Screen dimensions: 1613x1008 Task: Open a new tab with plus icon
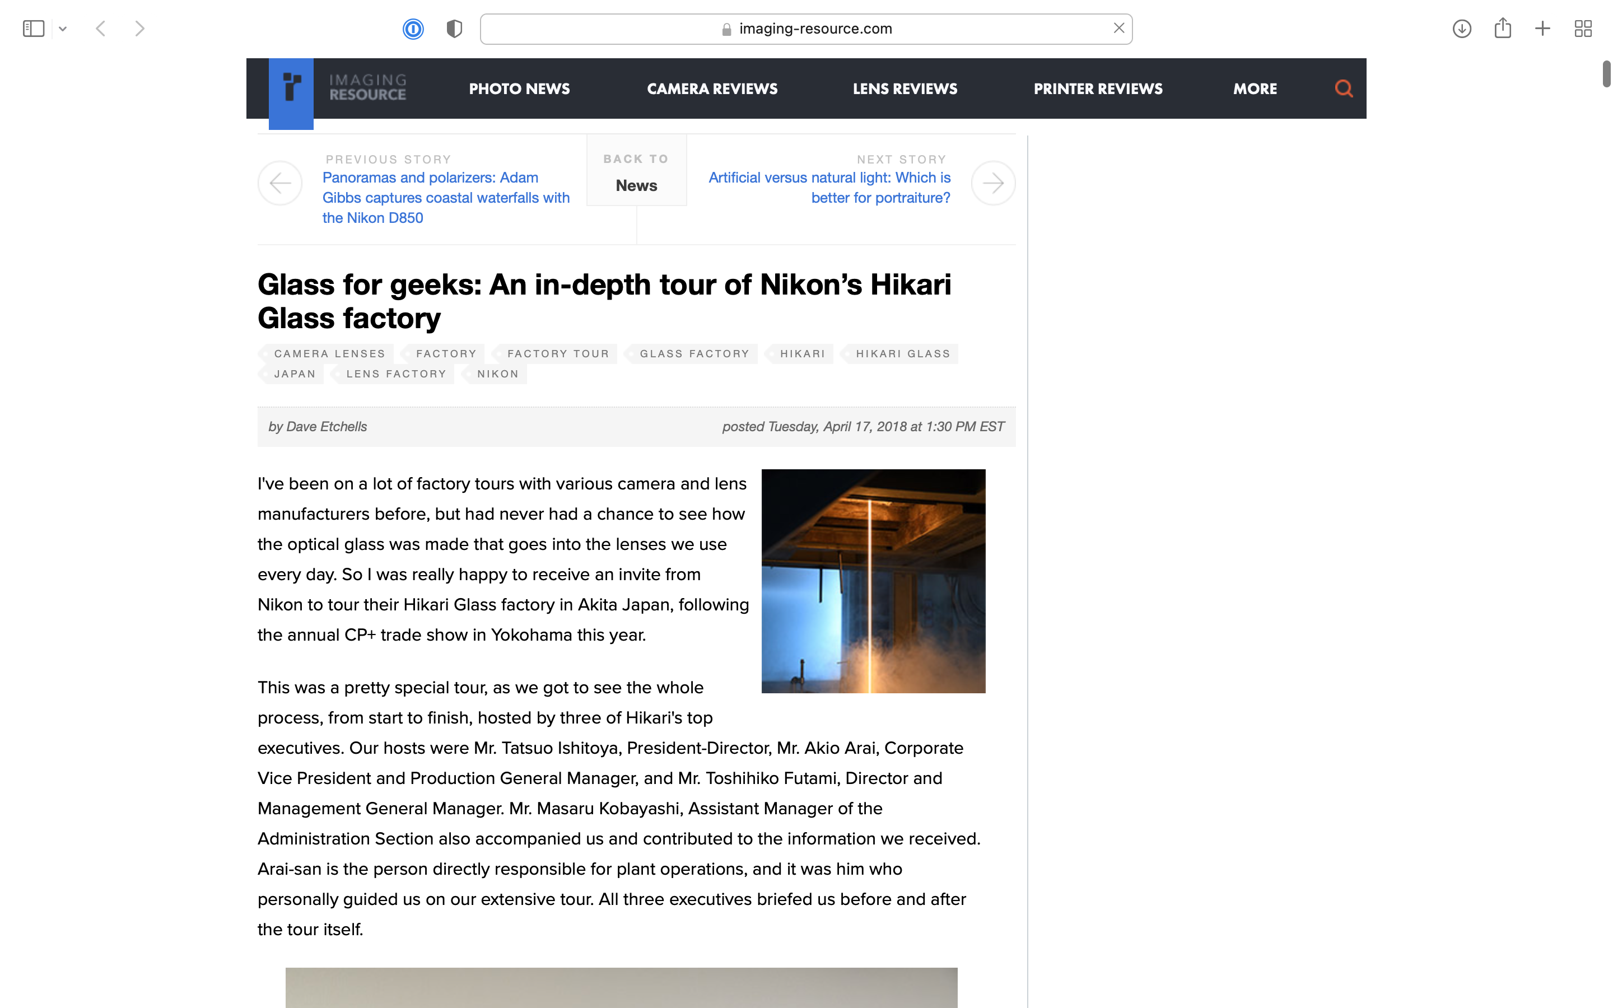coord(1542,29)
